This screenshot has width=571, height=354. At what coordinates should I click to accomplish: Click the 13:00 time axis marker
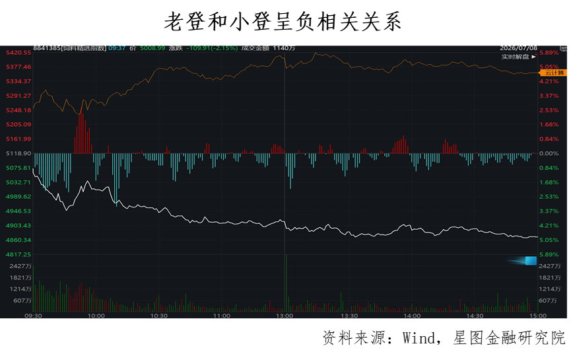pos(284,316)
